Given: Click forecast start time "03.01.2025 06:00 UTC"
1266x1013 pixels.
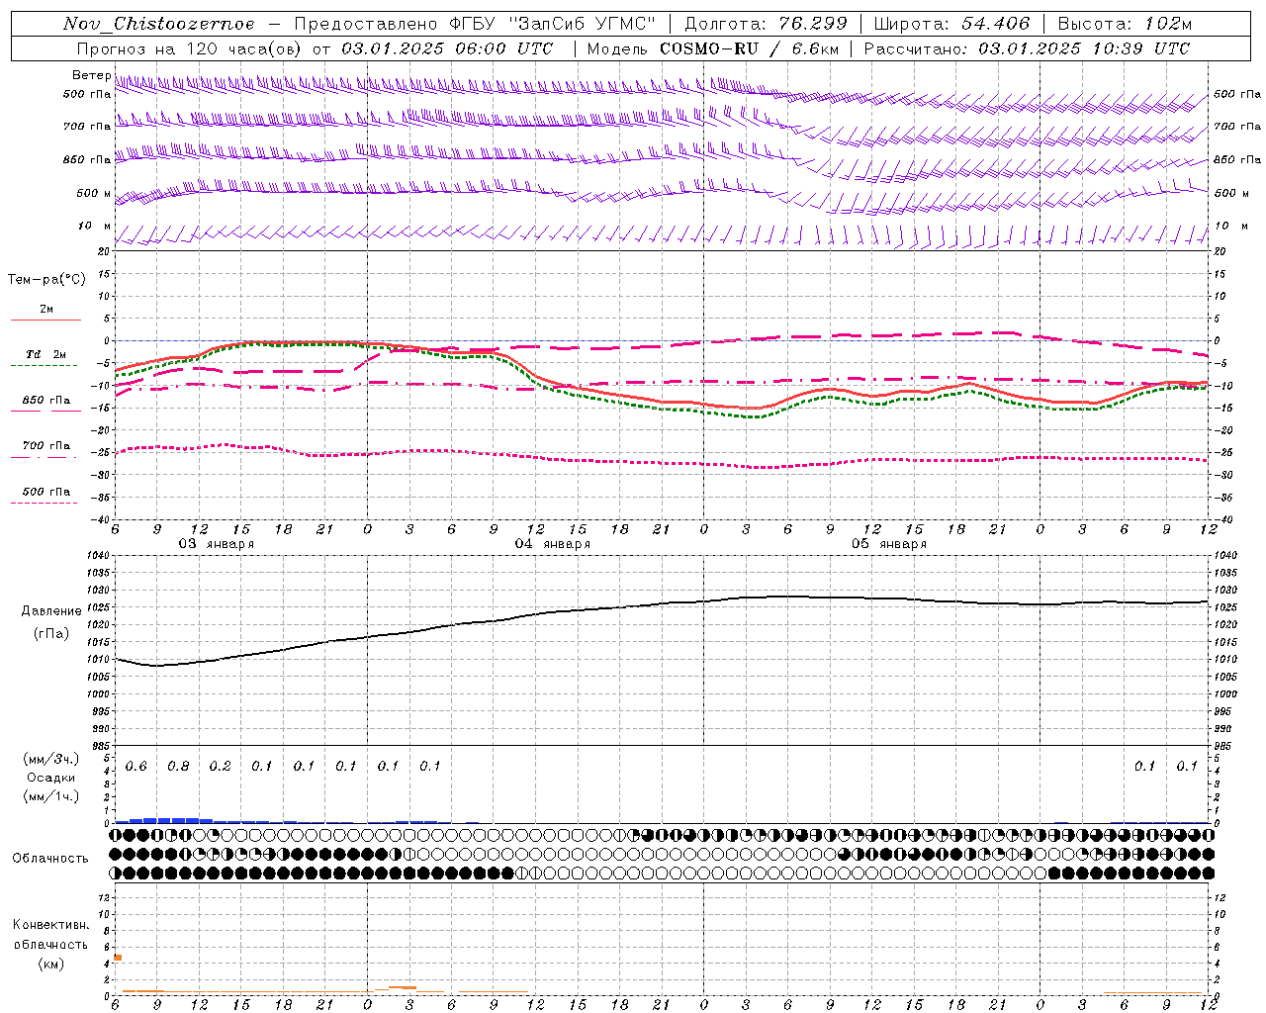Looking at the screenshot, I should (x=447, y=48).
